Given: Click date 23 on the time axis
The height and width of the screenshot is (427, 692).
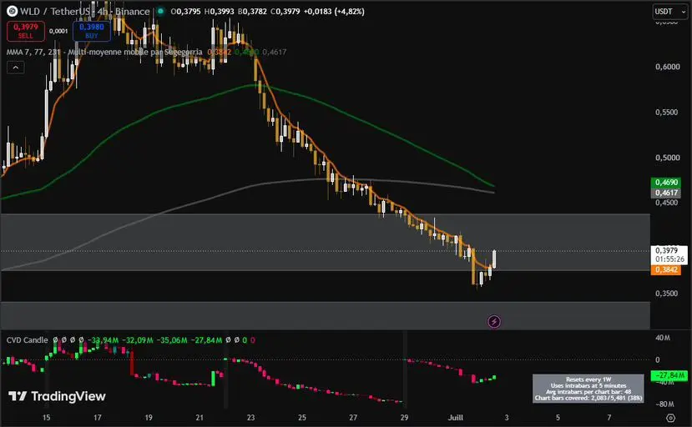Looking at the screenshot, I should coord(250,417).
